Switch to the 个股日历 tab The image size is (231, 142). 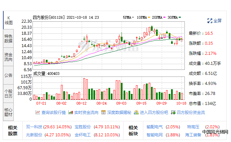coord(8,94)
